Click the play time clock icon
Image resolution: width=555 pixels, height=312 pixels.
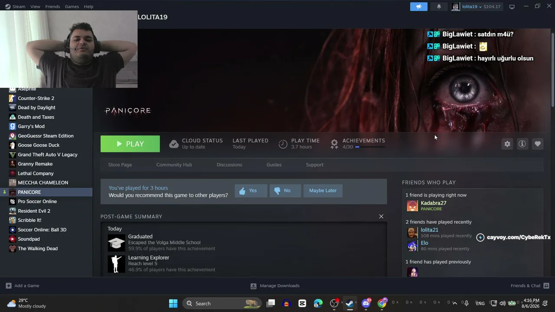tap(283, 144)
